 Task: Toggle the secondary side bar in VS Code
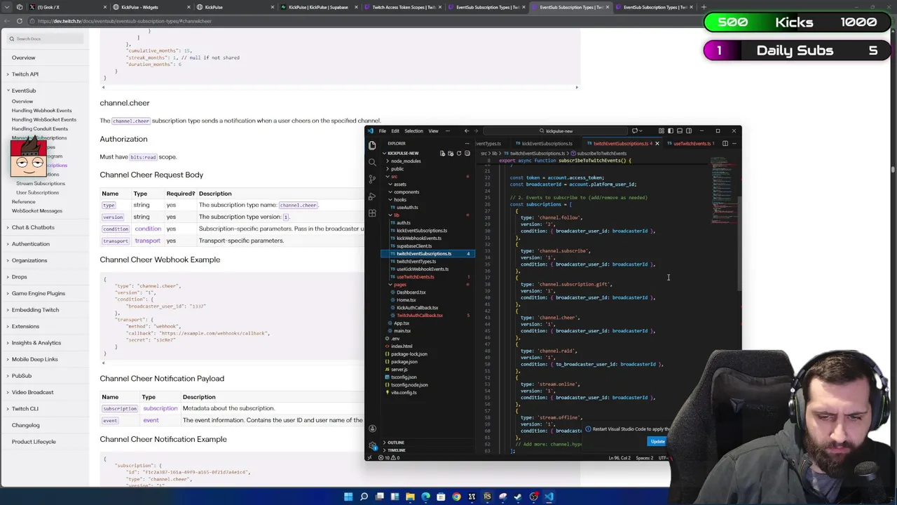(x=689, y=130)
